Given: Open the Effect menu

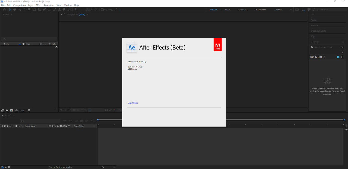Looking at the screenshot, I should pyautogui.click(x=39, y=5).
